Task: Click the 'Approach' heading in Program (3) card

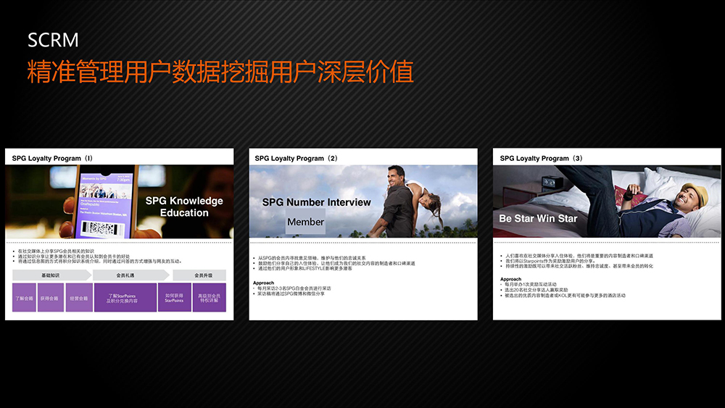Action: (510, 279)
